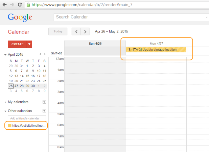
Task: Click the browser back arrow
Action: [5, 5]
